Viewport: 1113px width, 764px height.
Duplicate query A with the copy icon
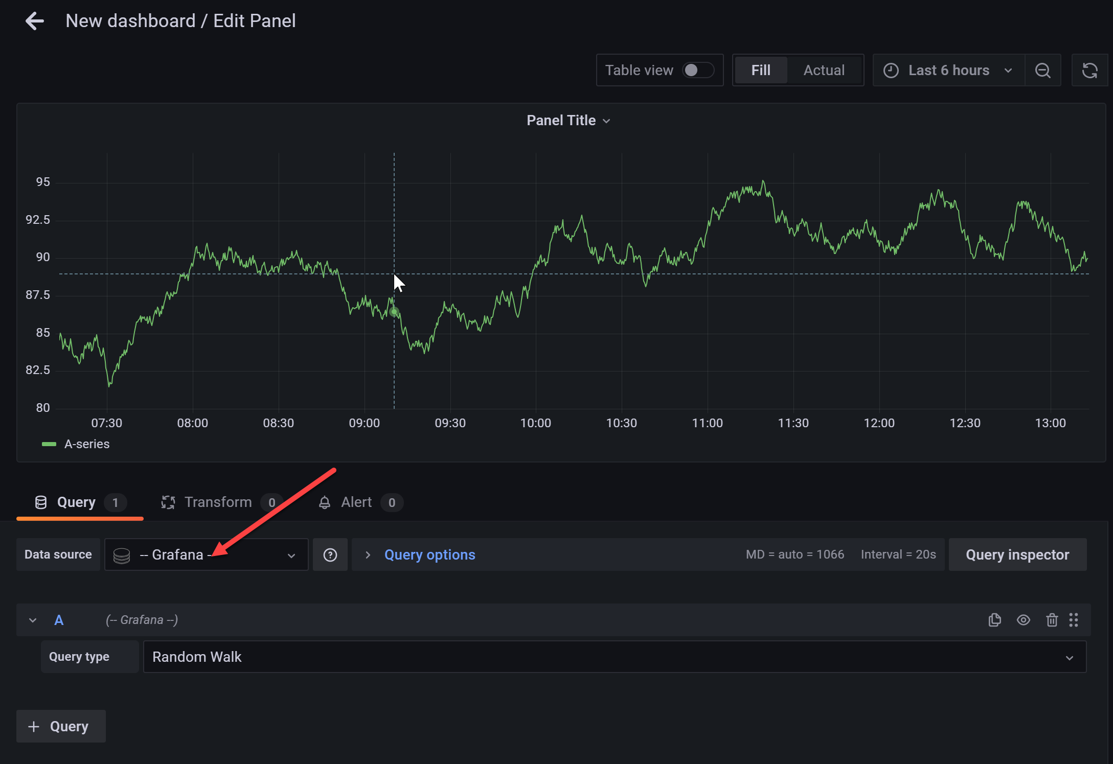tap(994, 620)
